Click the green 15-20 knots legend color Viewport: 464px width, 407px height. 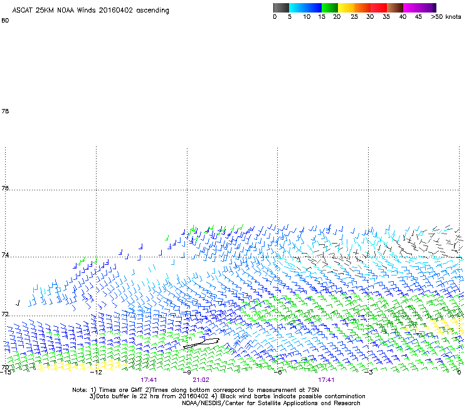(330, 8)
